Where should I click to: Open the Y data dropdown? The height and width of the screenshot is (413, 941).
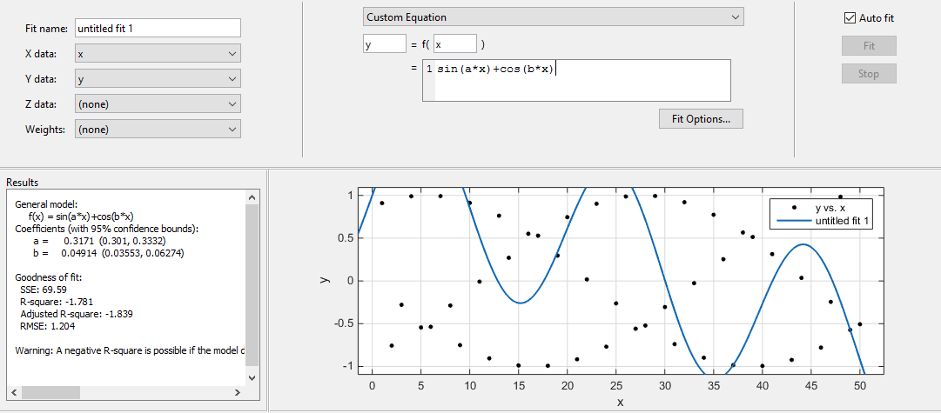[158, 78]
